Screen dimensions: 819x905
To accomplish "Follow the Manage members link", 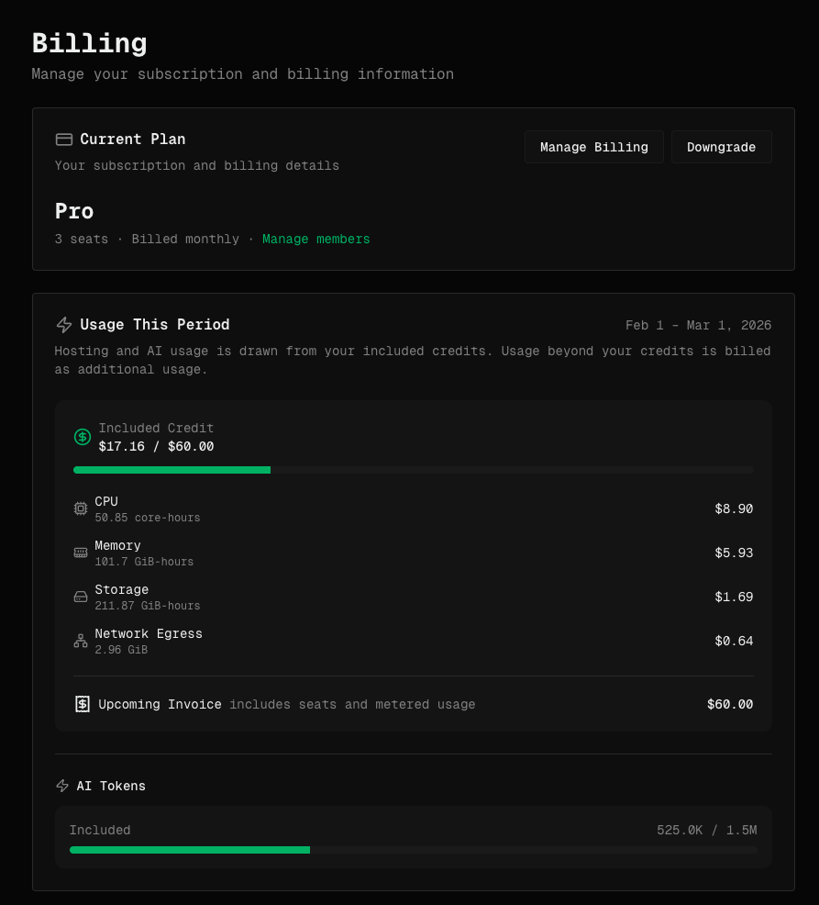I will pos(316,239).
